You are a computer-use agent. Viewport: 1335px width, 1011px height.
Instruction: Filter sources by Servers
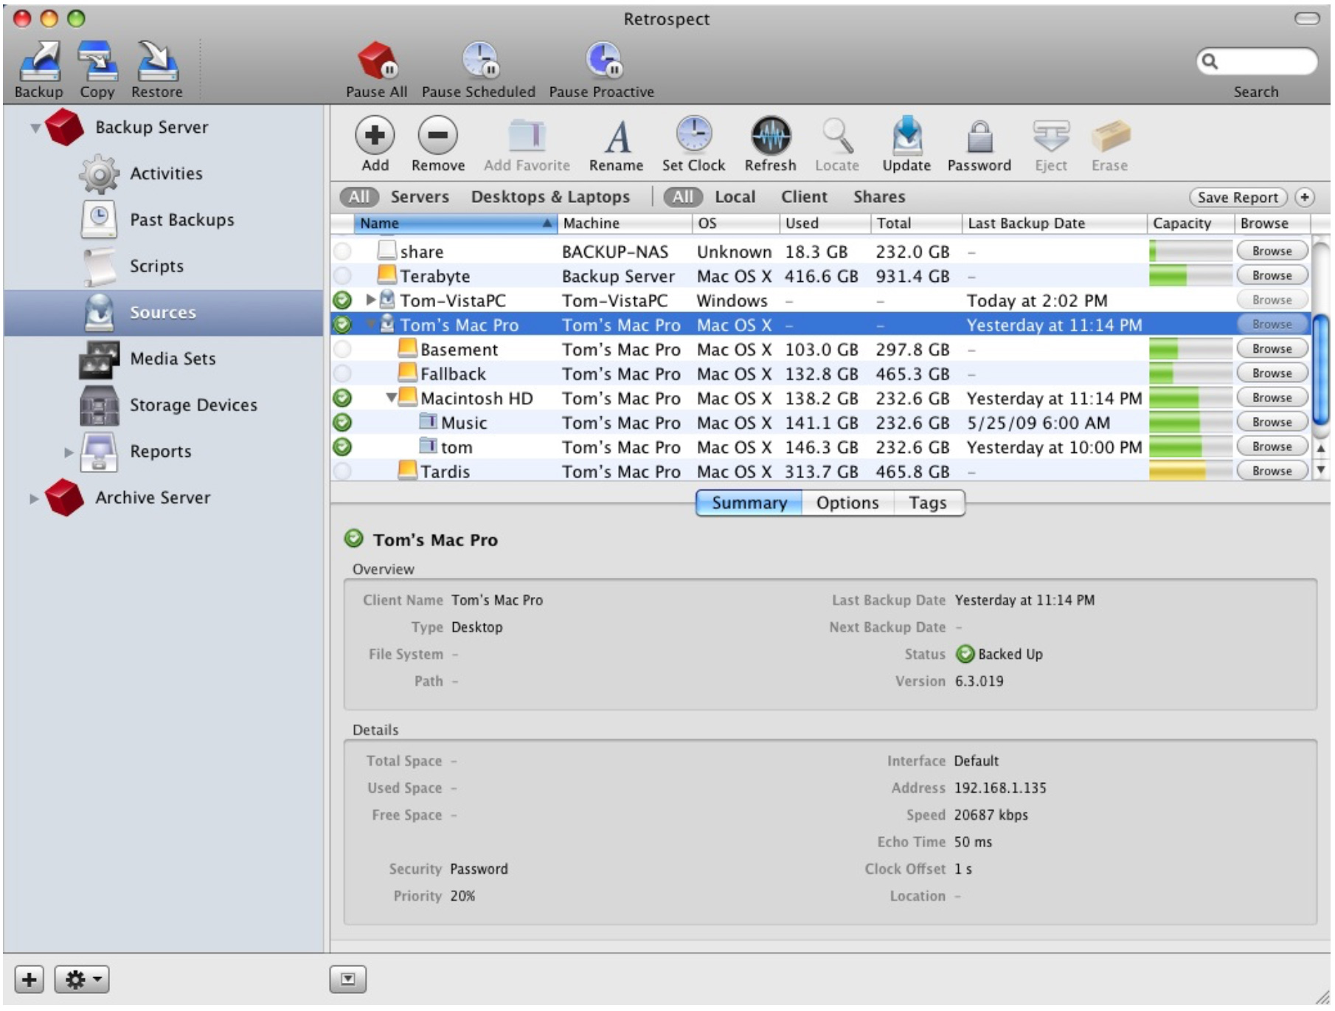(x=420, y=197)
